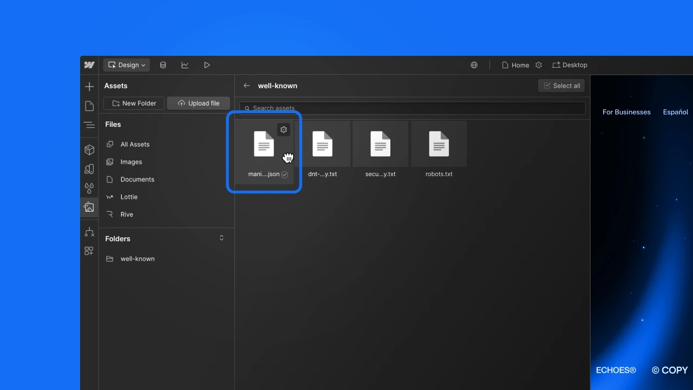Click the New Folder button
This screenshot has height=390, width=693.
click(134, 103)
